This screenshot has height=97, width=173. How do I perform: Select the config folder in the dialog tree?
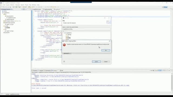point(69,38)
